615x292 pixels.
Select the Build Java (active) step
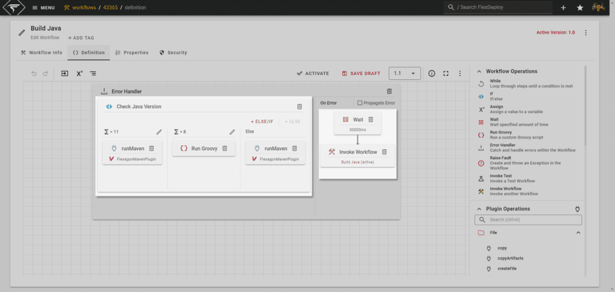click(x=357, y=156)
